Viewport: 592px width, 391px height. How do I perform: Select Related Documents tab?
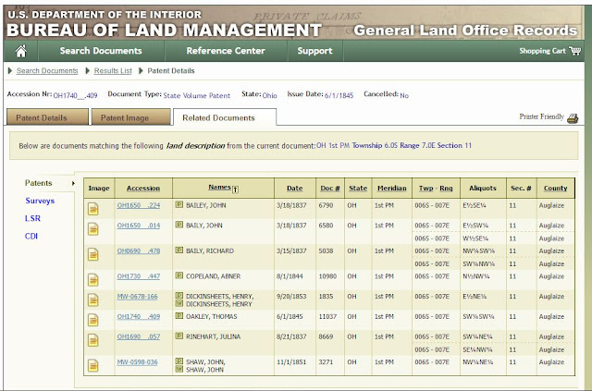coord(224,117)
